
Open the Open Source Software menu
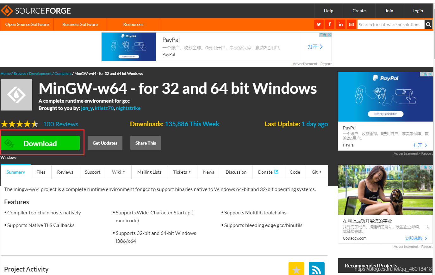[x=27, y=24]
